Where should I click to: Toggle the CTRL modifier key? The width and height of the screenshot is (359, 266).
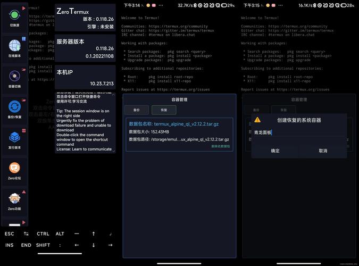coord(43,234)
